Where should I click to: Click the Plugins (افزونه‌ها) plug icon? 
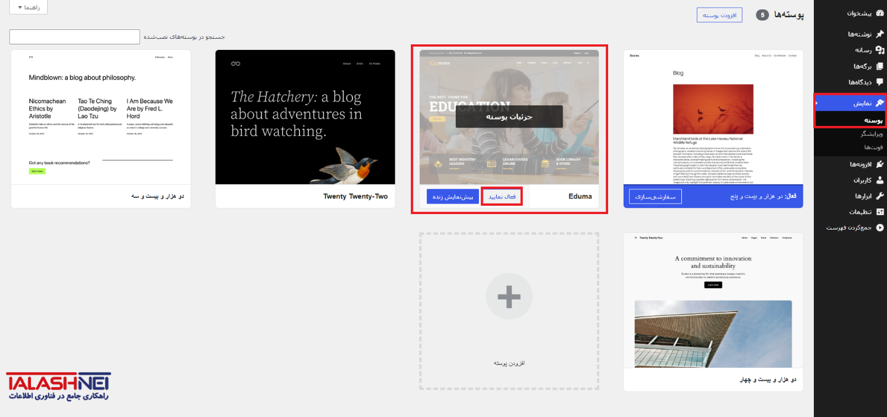[880, 164]
